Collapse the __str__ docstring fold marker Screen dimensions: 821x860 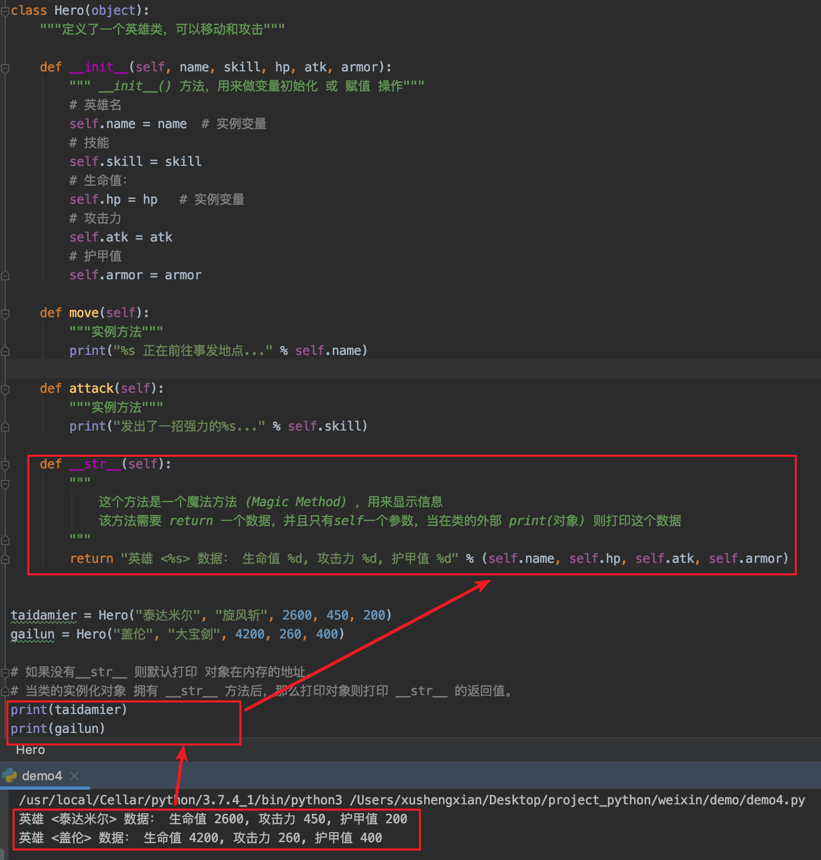point(5,484)
